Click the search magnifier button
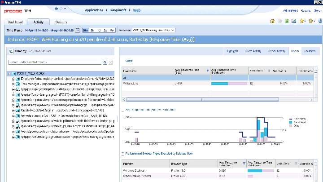The image size is (323, 182). 105,62
